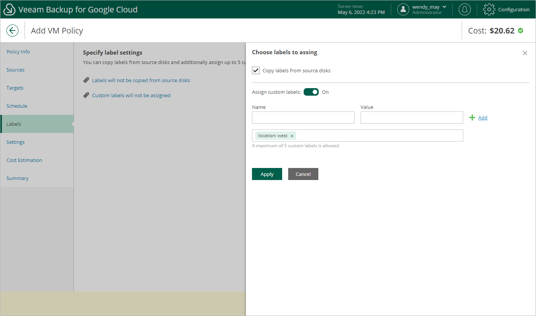Click the Add link

483,118
